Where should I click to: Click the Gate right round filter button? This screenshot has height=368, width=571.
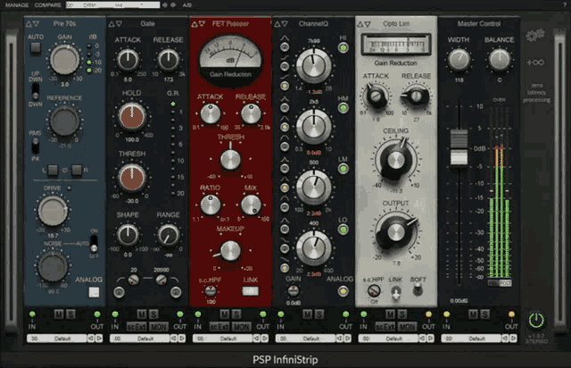(176, 292)
